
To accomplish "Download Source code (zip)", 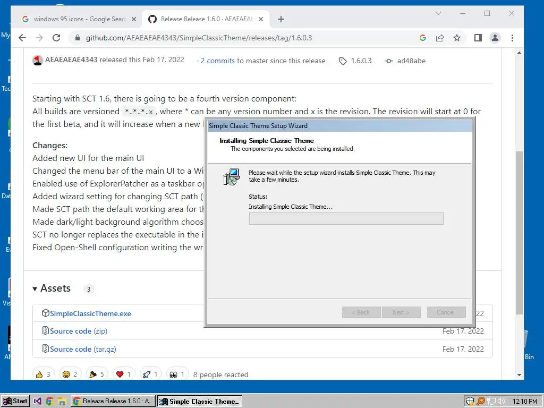I will tap(79, 331).
